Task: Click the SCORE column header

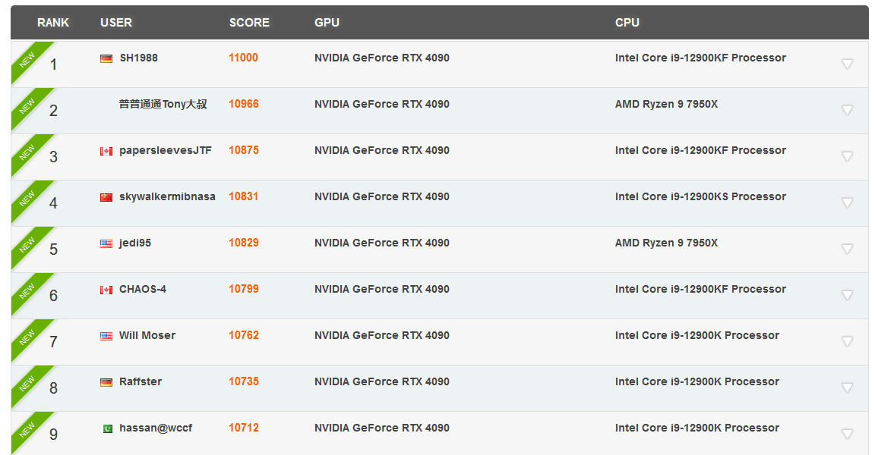Action: [x=249, y=23]
